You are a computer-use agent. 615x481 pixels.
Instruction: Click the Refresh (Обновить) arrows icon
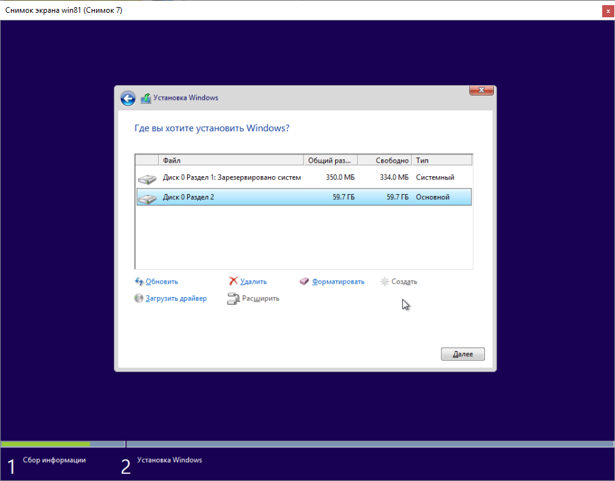point(139,281)
